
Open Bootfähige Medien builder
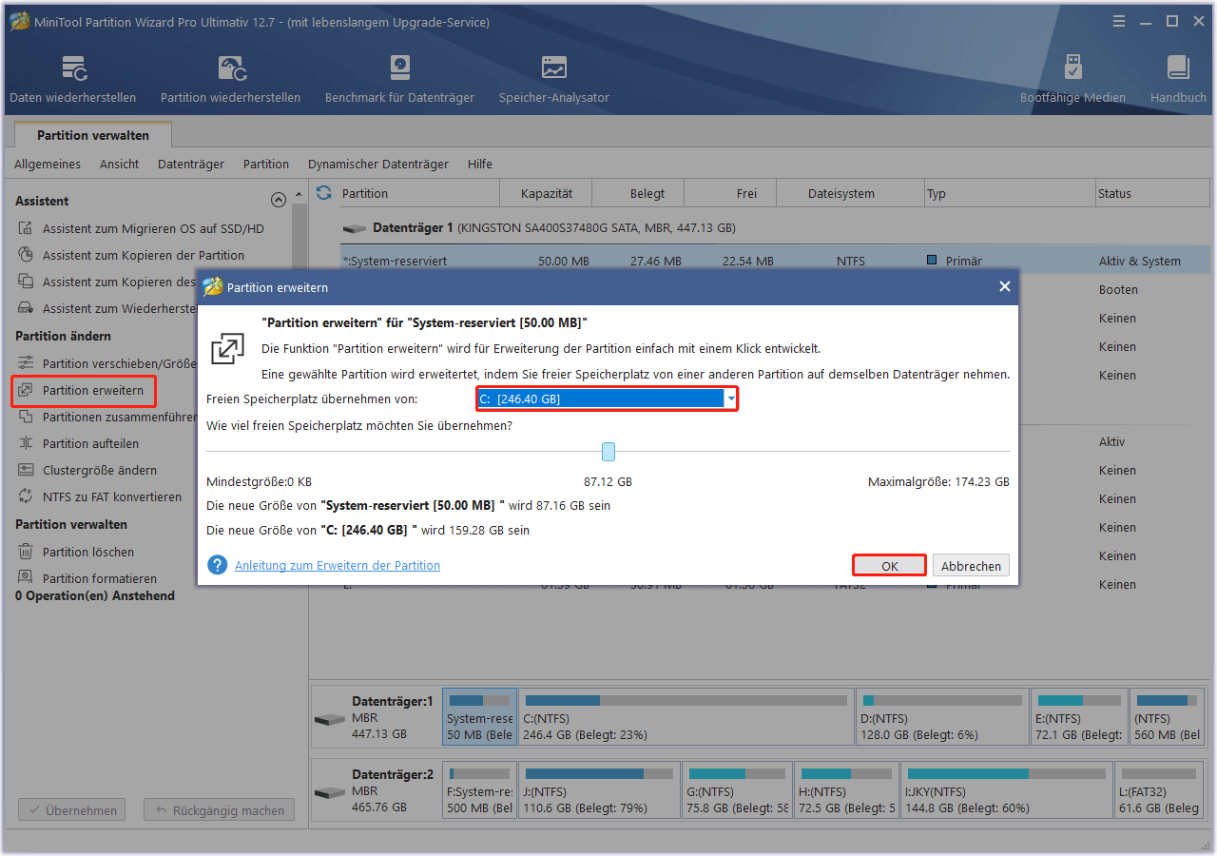click(1072, 80)
